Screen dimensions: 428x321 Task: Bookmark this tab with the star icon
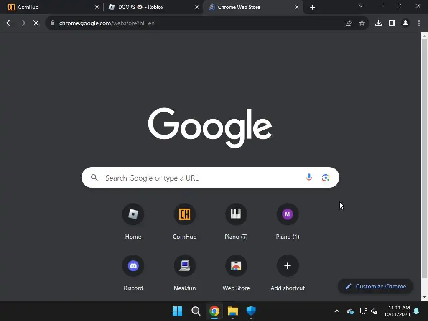[362, 23]
